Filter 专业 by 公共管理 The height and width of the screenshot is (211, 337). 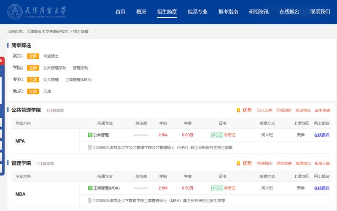pos(51,80)
